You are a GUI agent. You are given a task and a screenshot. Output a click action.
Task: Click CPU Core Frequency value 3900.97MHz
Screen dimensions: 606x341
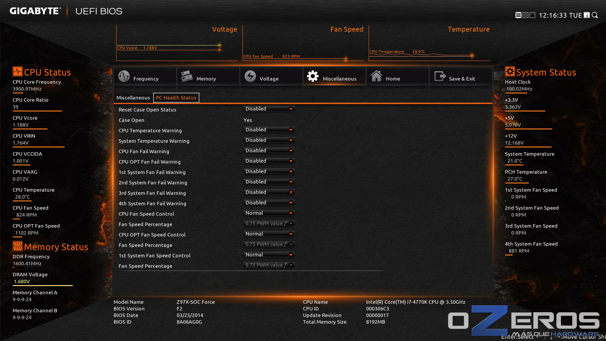[27, 89]
